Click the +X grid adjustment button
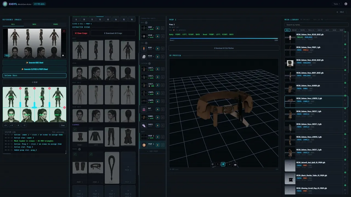 pyautogui.click(x=6, y=125)
